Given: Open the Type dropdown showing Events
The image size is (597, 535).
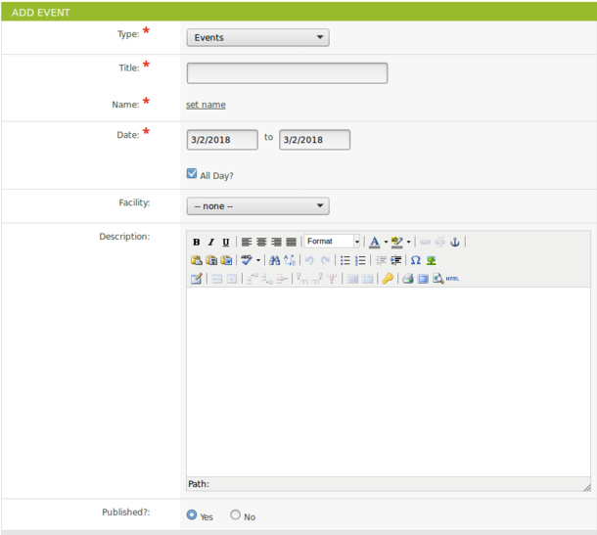Looking at the screenshot, I should pos(257,37).
